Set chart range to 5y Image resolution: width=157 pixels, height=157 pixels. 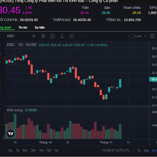[10, 150]
